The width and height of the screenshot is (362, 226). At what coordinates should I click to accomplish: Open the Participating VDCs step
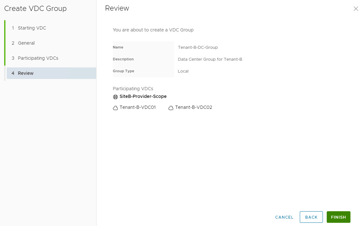pos(38,58)
